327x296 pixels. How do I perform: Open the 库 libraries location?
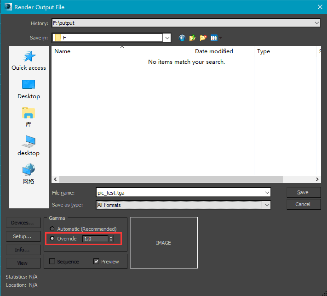(x=29, y=117)
